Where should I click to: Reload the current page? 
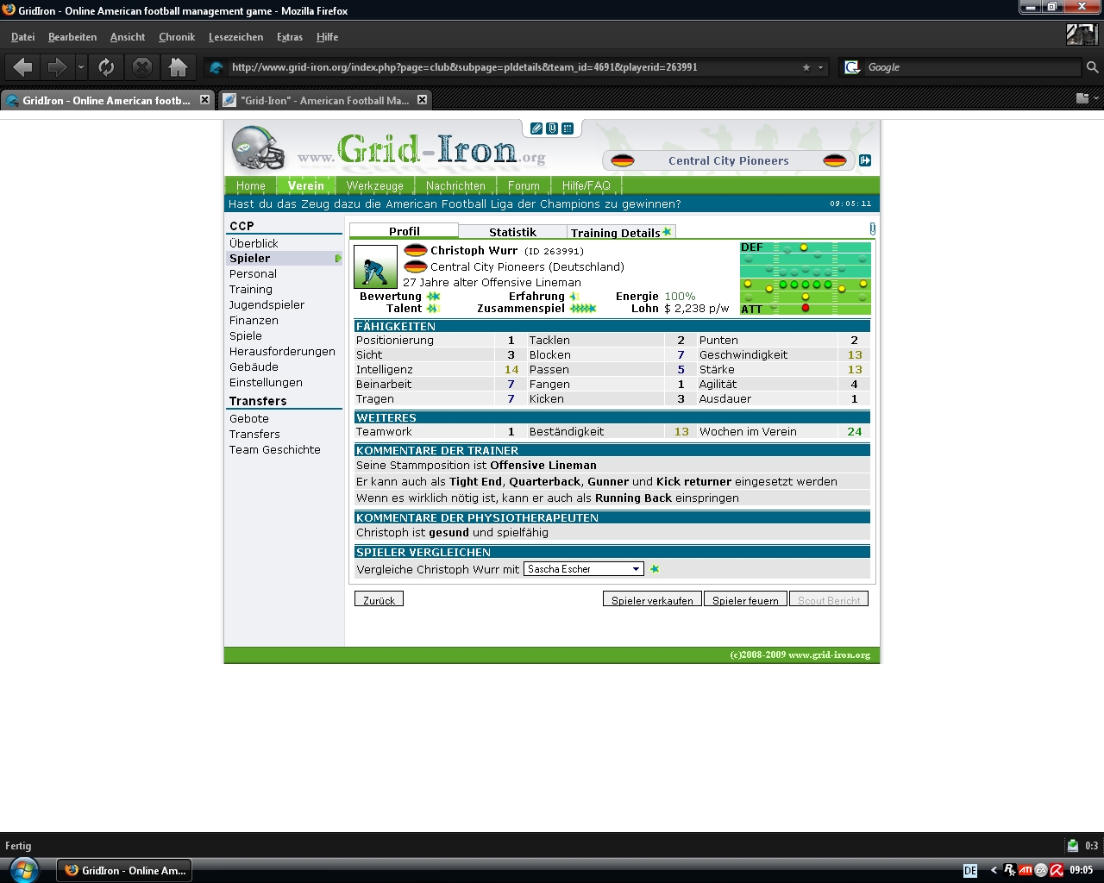tap(106, 67)
